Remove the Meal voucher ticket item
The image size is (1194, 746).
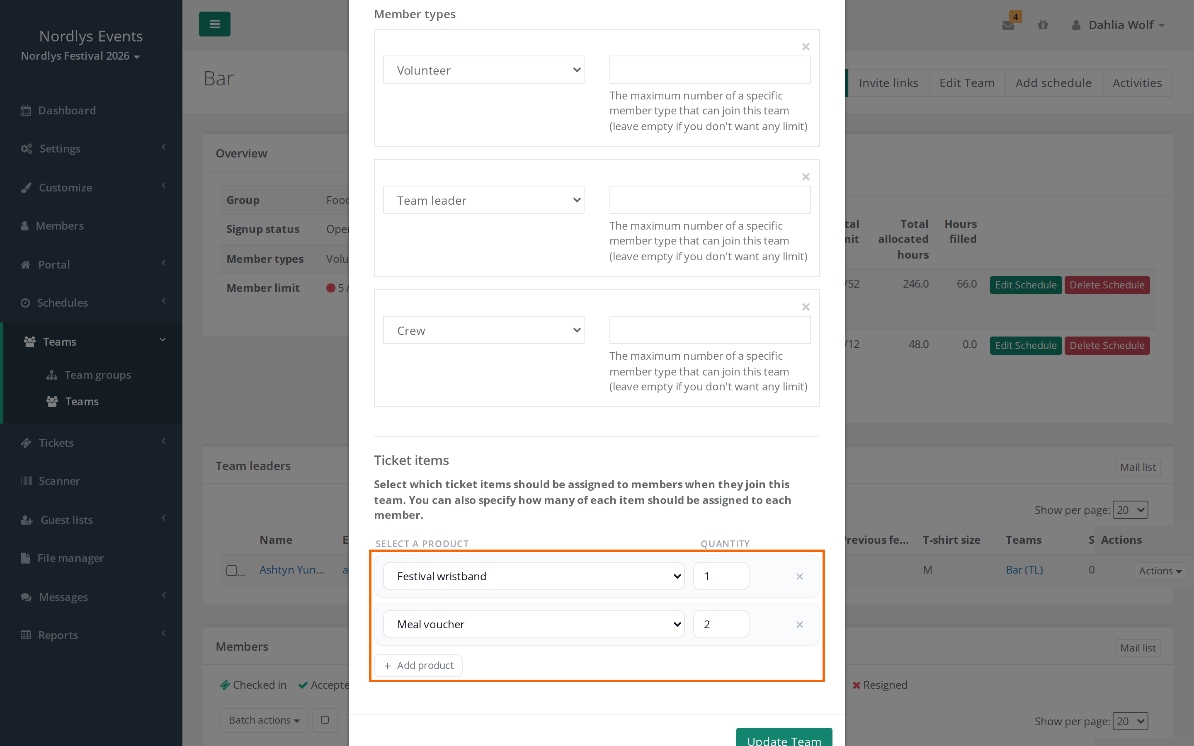point(800,625)
